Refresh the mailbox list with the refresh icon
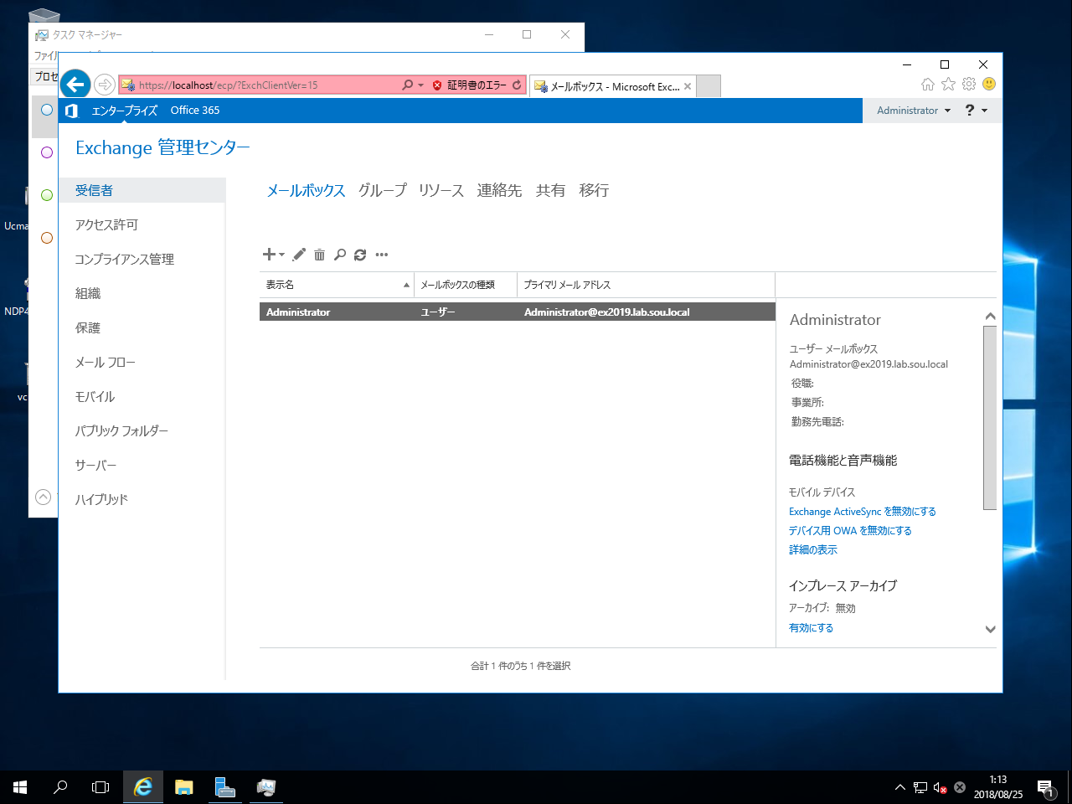Viewport: 1072px width, 804px height. [360, 255]
